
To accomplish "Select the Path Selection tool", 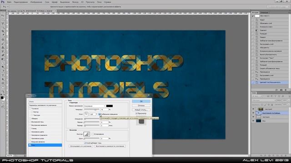I will (x=3, y=79).
